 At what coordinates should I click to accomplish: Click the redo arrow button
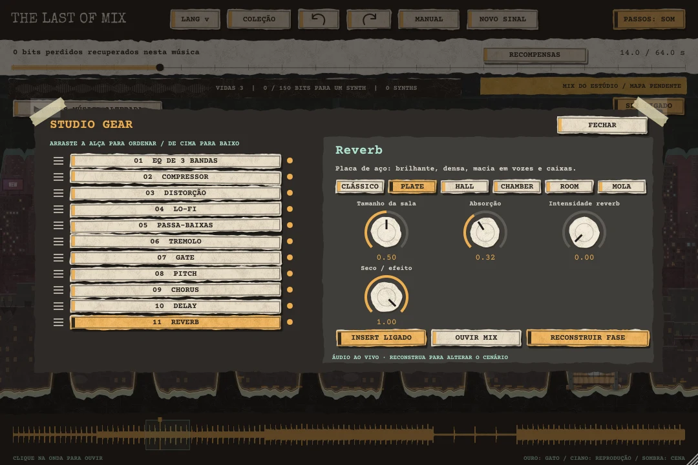[x=369, y=19]
